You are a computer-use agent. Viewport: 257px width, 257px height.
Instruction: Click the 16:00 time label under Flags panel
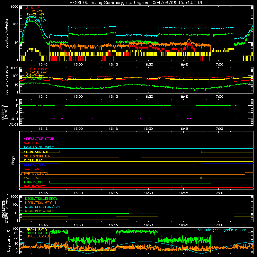click(x=78, y=193)
